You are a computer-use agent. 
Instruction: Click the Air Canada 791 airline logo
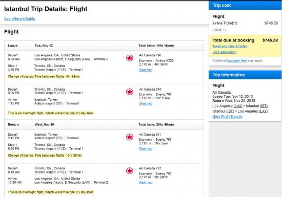(130, 171)
